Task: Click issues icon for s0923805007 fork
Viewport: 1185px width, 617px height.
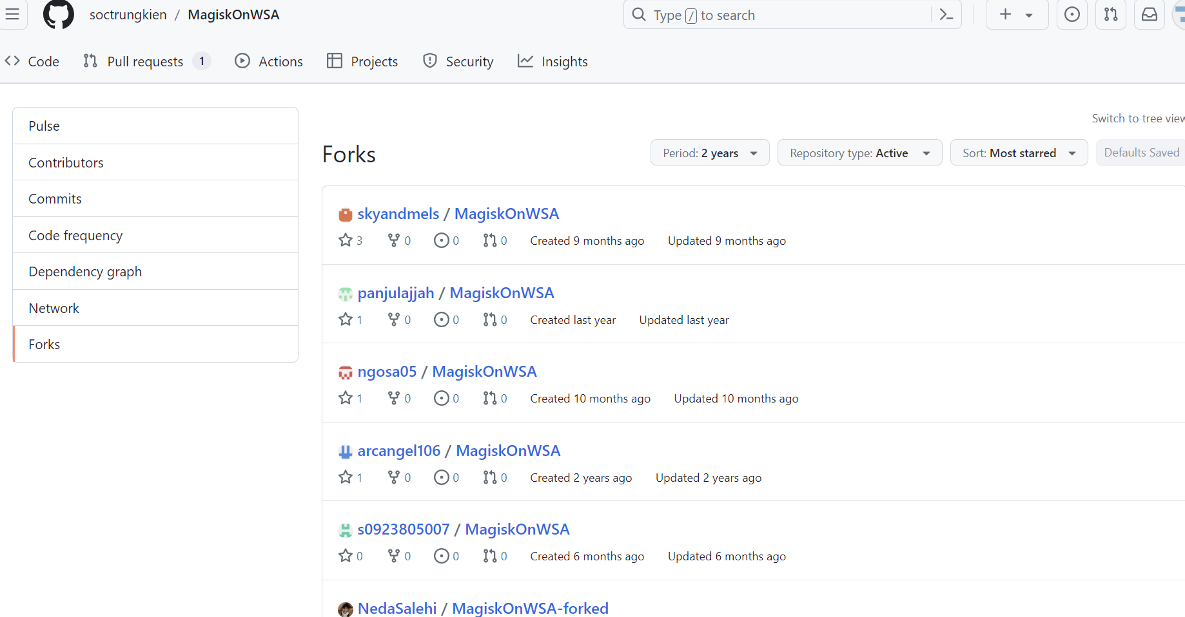Action: (442, 556)
